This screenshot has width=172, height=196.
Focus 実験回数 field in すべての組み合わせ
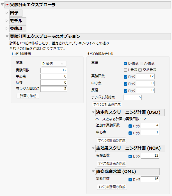(x=145, y=76)
